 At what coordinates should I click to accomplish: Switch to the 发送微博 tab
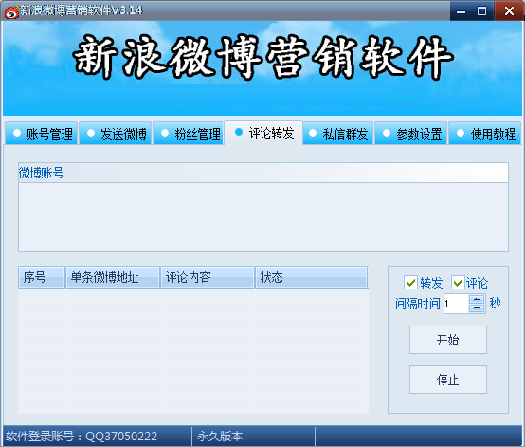tap(116, 134)
